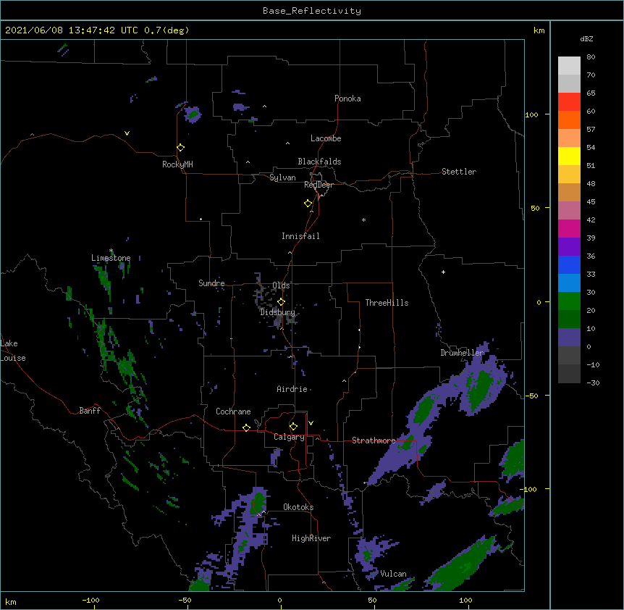Screen dimensions: 624x610
Task: Select the white asterisk marker east of Innisfail
Action: click(363, 220)
